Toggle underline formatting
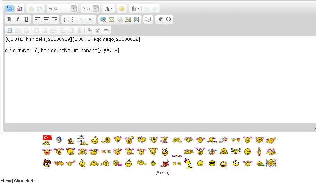 [x=26, y=19]
